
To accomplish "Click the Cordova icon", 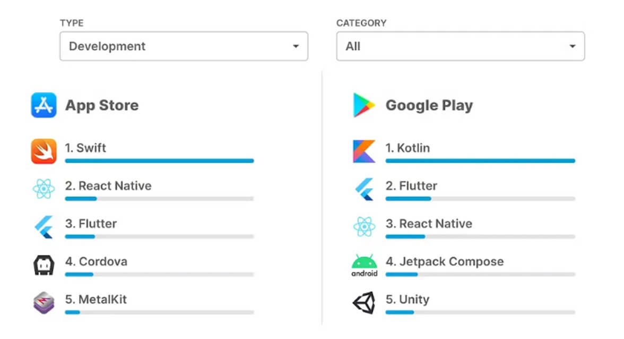I will click(x=44, y=265).
